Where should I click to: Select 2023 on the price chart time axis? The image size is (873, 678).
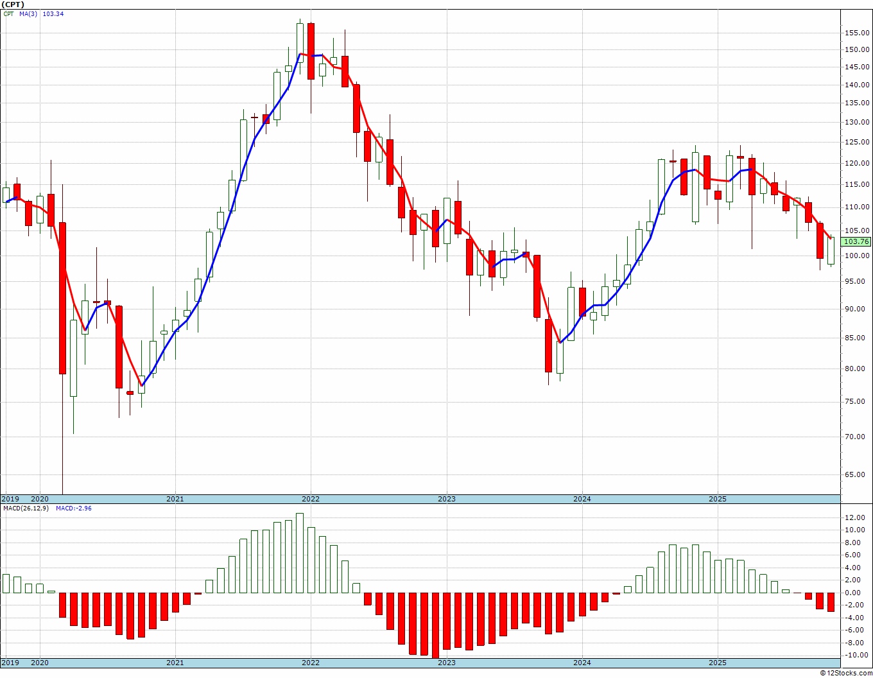click(x=447, y=499)
